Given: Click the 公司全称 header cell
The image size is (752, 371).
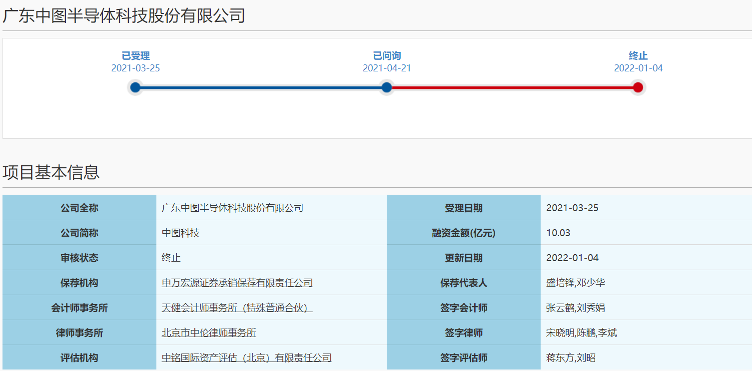Looking at the screenshot, I should (x=79, y=208).
